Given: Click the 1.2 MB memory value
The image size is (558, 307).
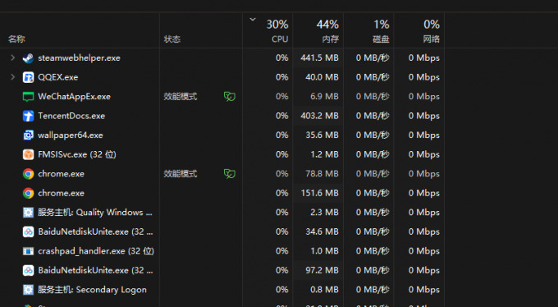Looking at the screenshot, I should click(324, 154).
